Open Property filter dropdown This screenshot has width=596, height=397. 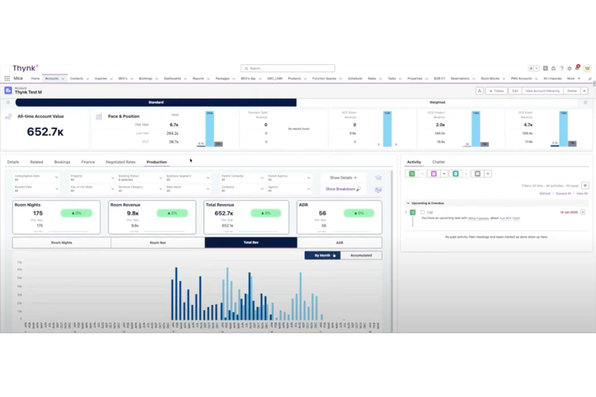click(x=92, y=177)
